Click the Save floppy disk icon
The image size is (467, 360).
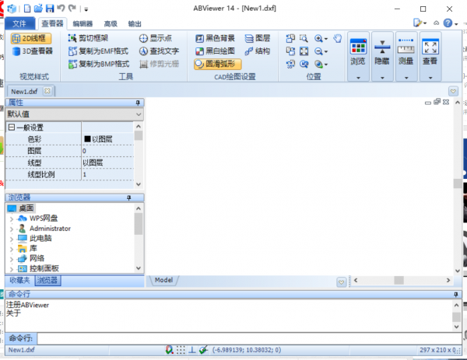pos(50,9)
